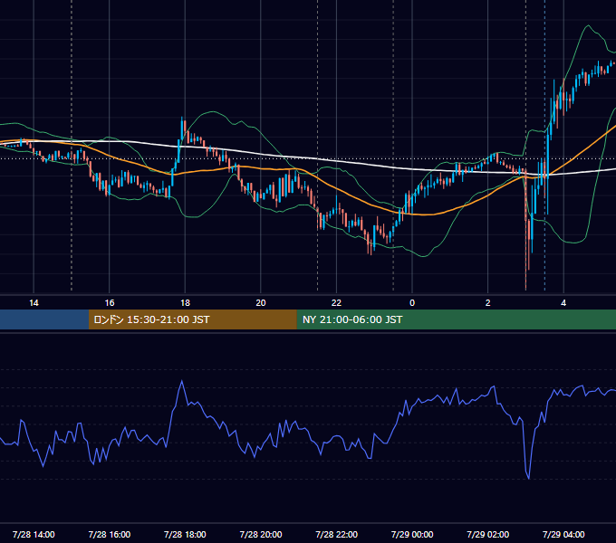Click hour label 14 on chart axis
The image size is (616, 543).
[x=34, y=303]
